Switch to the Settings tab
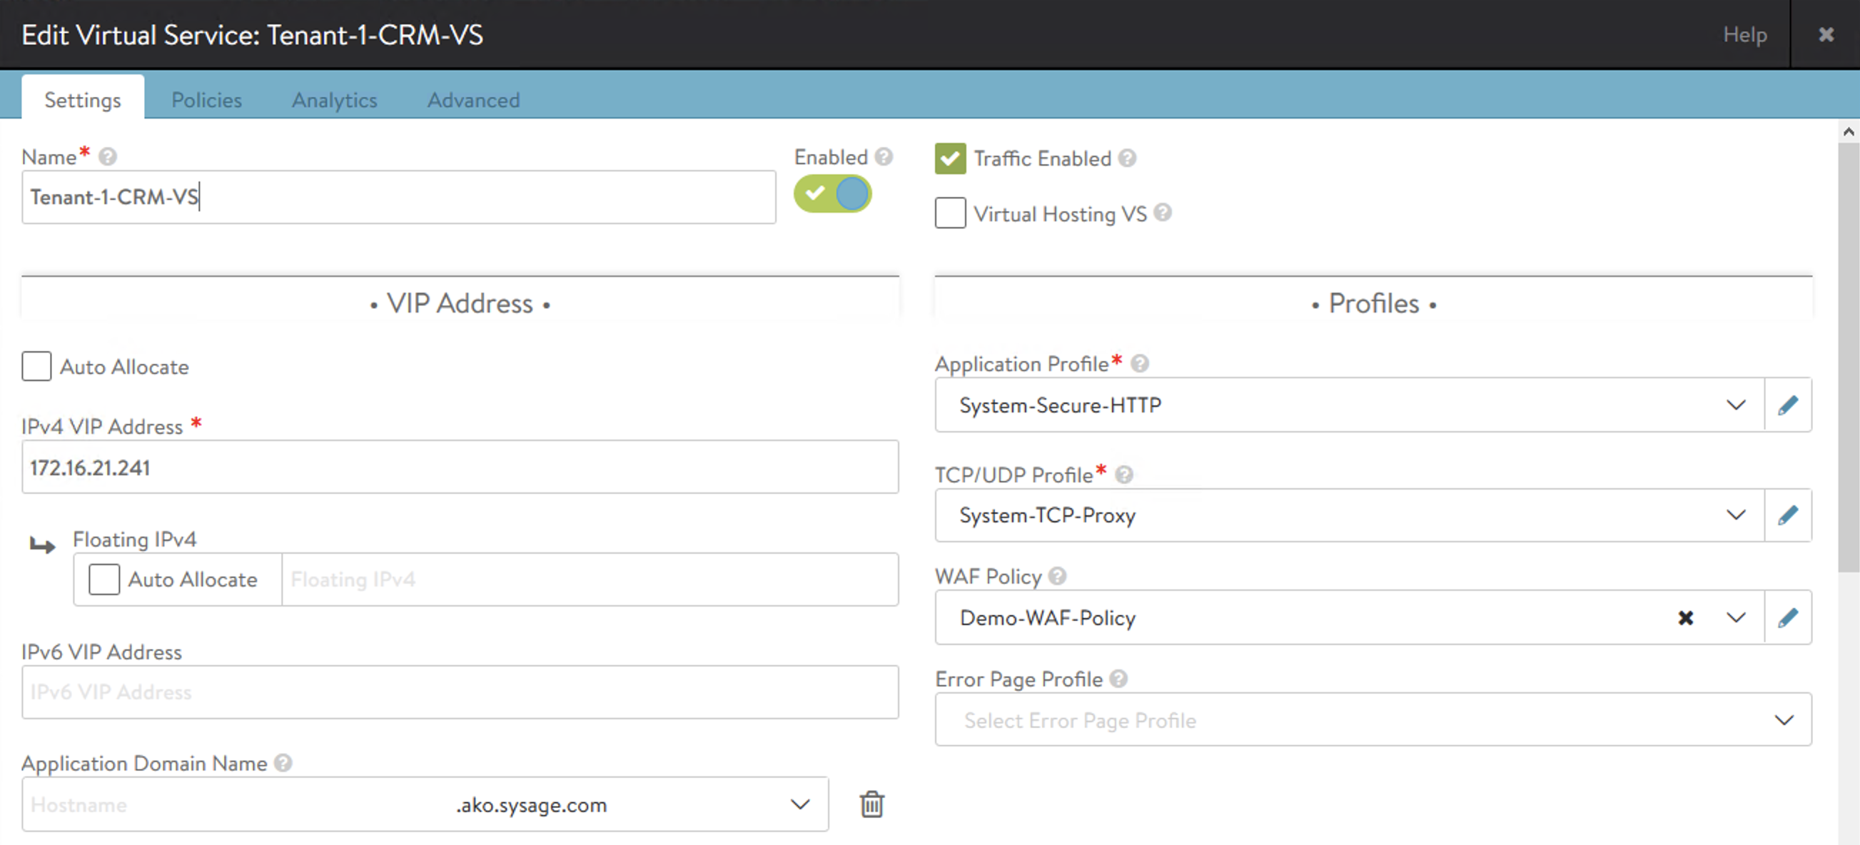Image resolution: width=1860 pixels, height=845 pixels. click(83, 99)
